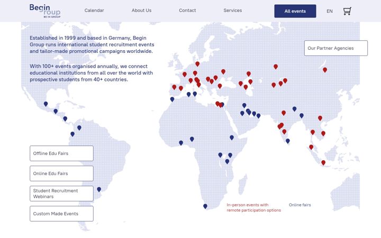The image size is (381, 238).
Task: Select the blue map pin in South Africa
Action: [205, 206]
